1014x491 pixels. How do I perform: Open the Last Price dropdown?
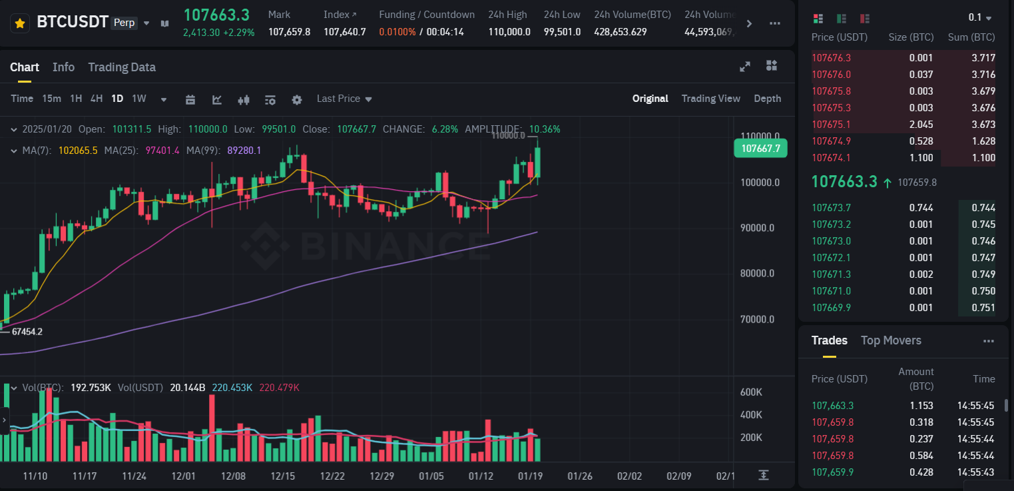point(344,99)
